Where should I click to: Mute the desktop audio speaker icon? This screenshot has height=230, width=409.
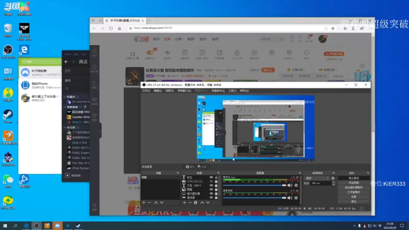point(290,198)
